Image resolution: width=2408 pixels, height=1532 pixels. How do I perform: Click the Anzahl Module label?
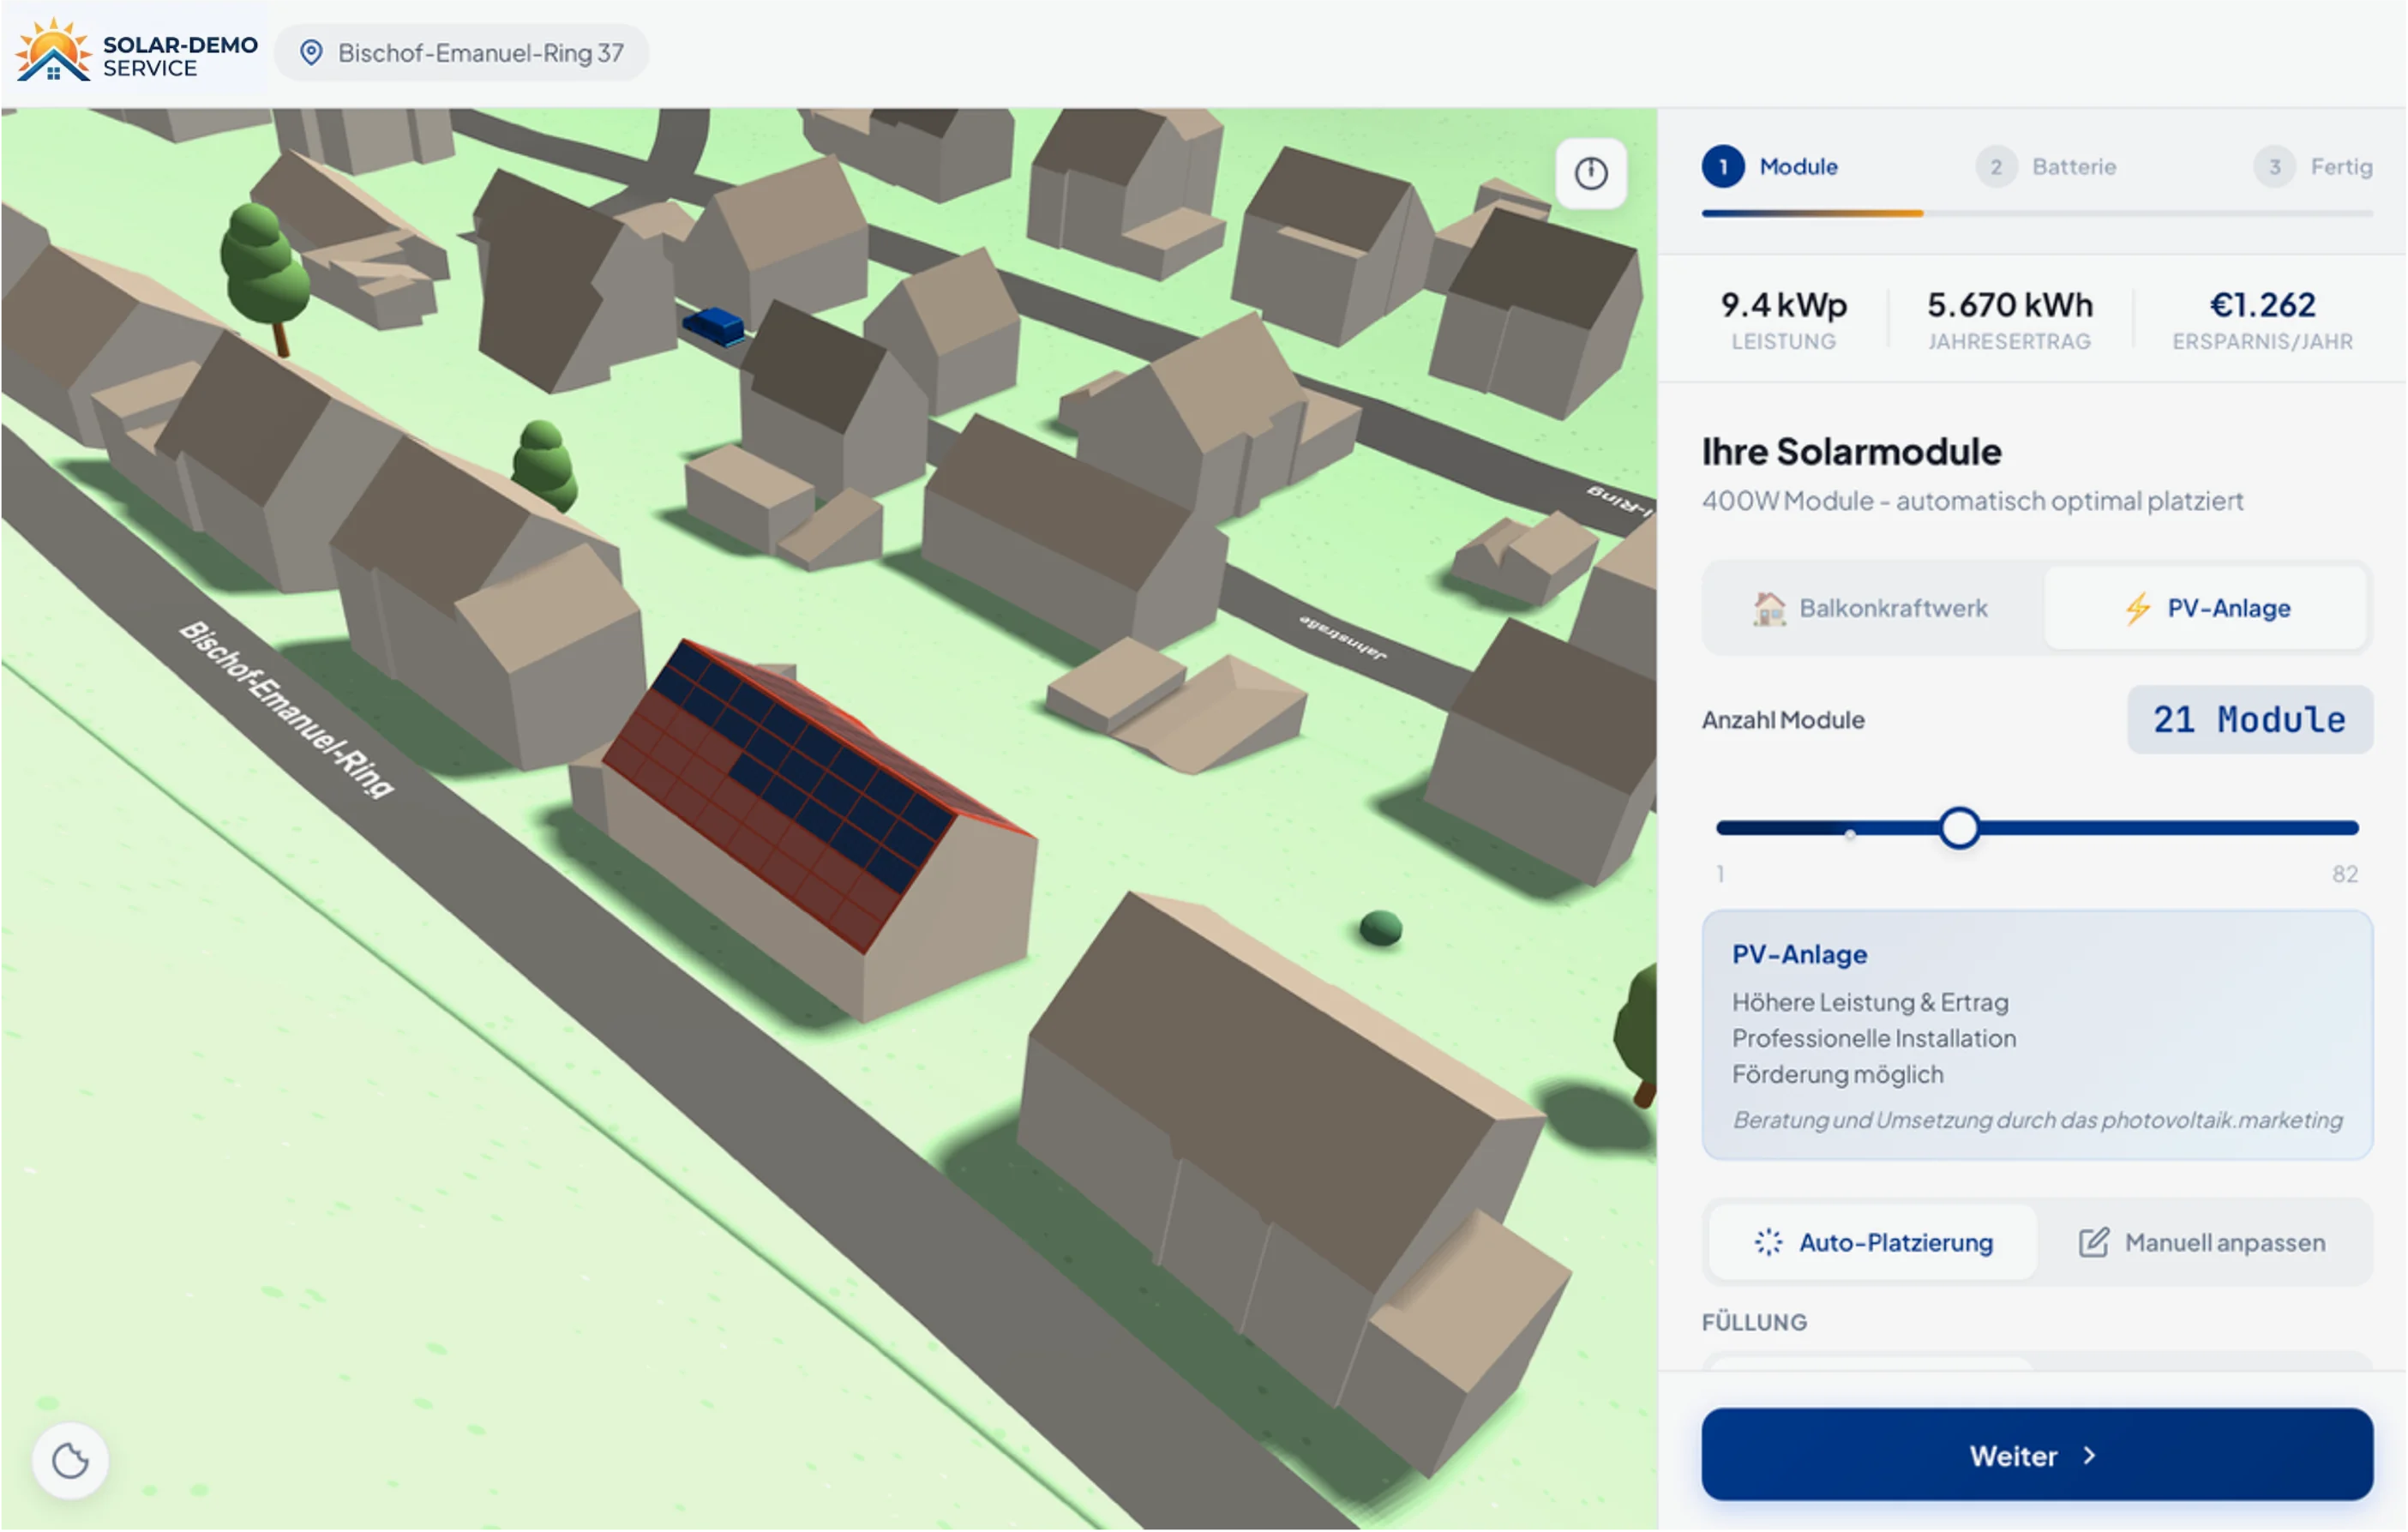tap(1783, 720)
